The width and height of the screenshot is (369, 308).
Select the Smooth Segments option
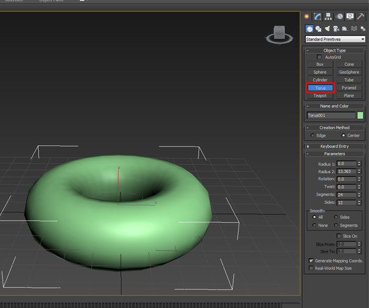point(336,225)
